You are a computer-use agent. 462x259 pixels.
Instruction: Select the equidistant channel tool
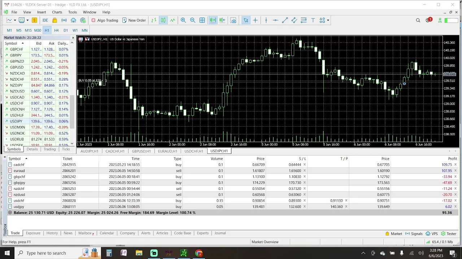[x=294, y=20]
